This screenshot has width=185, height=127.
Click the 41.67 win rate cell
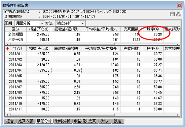[153, 98]
